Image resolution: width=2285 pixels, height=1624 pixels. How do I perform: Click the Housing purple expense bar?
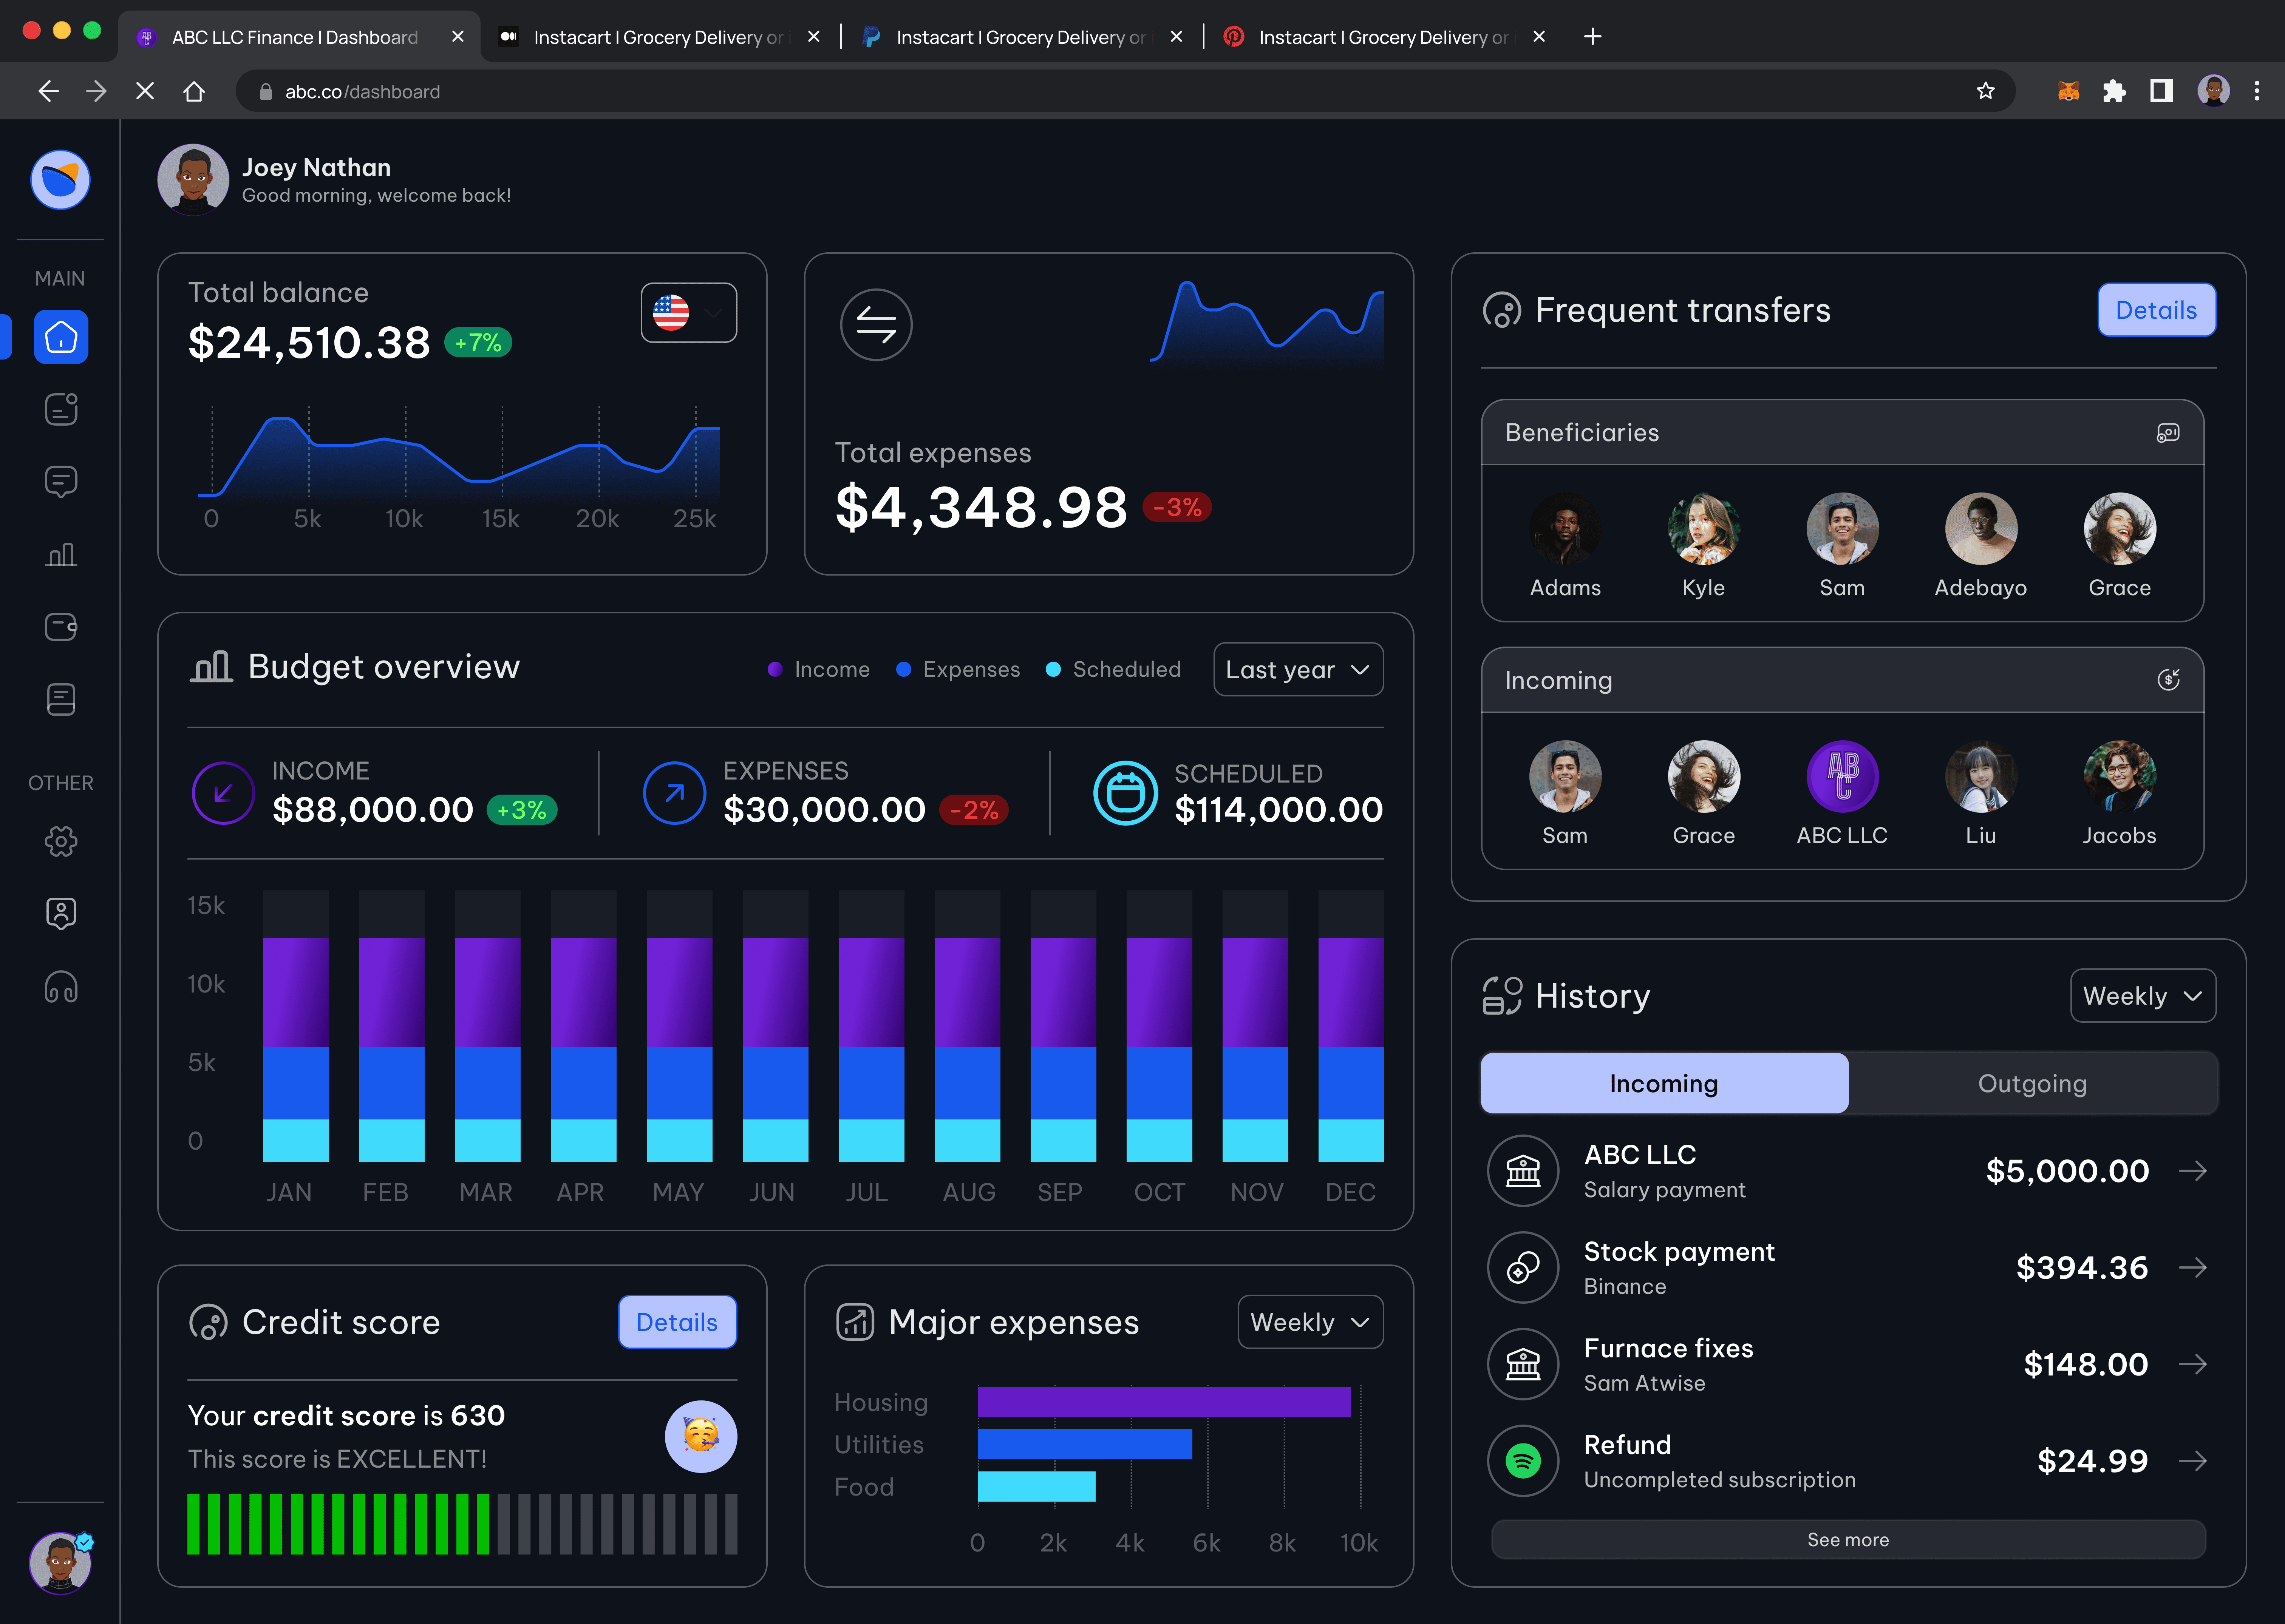point(1164,1402)
